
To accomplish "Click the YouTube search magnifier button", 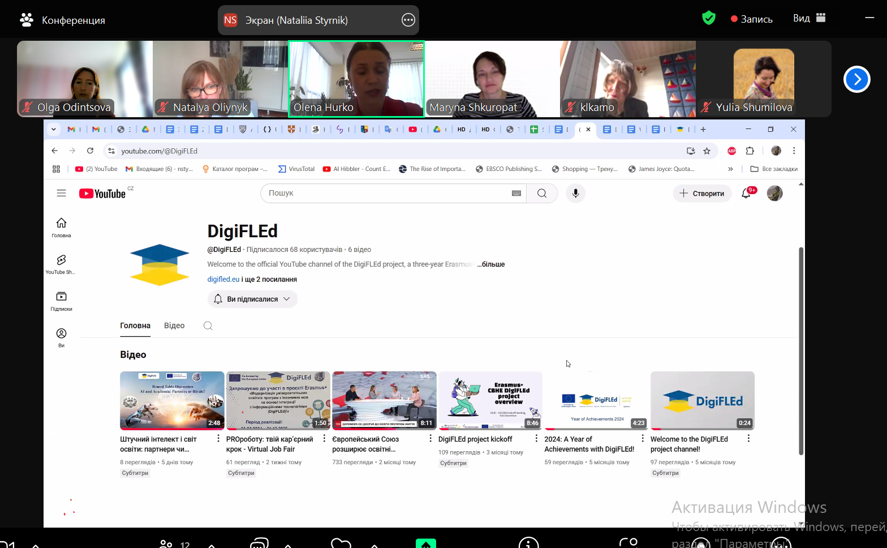I will point(542,193).
